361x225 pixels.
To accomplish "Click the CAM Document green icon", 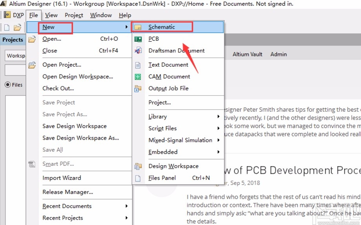I will coord(138,77).
